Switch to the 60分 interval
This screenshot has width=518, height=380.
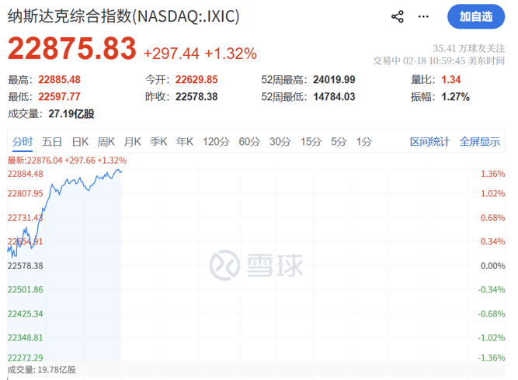click(249, 141)
